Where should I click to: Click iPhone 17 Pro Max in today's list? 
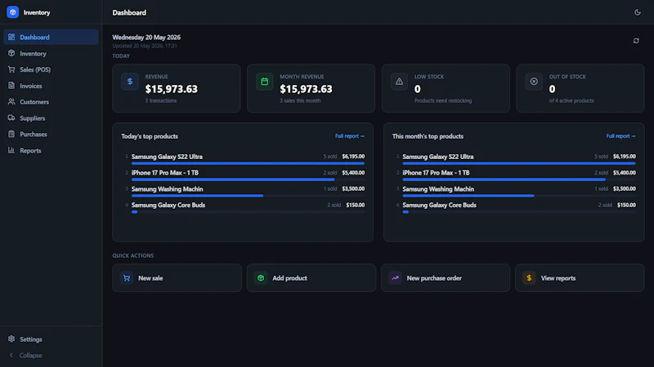point(165,173)
